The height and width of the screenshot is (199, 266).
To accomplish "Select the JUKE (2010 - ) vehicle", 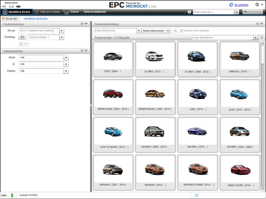I will click(198, 97).
